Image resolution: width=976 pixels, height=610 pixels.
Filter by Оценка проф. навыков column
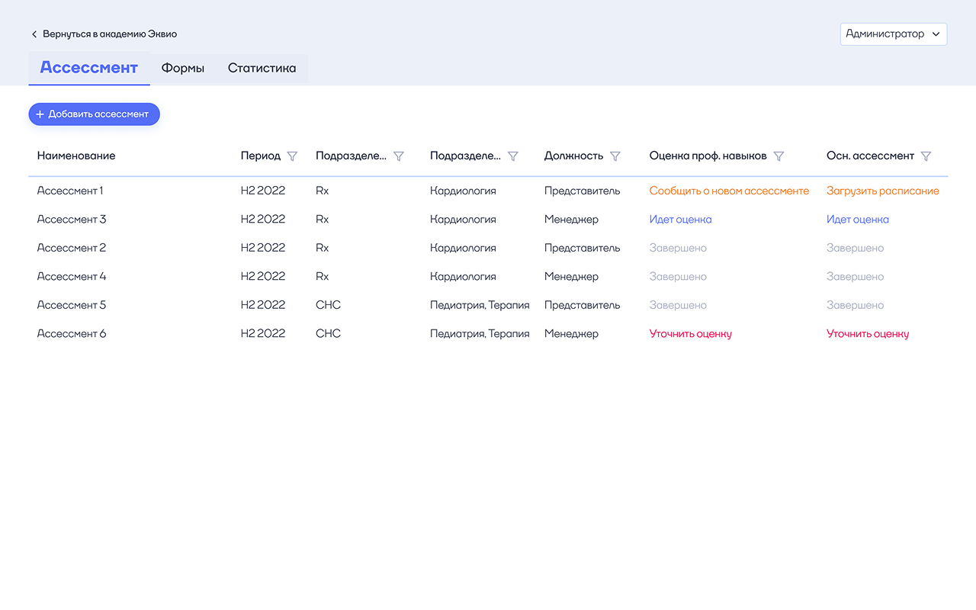[x=779, y=156]
